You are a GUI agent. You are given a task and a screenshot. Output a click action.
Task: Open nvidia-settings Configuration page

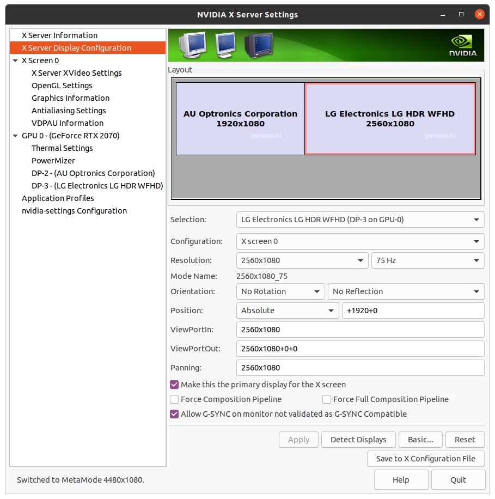[75, 211]
